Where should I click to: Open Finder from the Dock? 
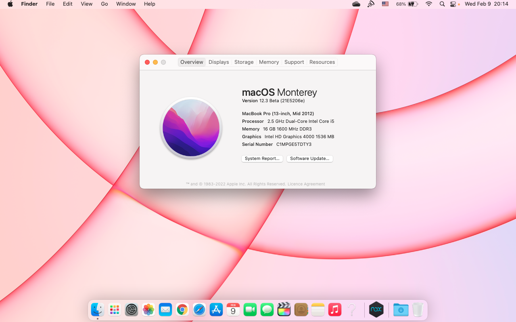[x=98, y=310]
